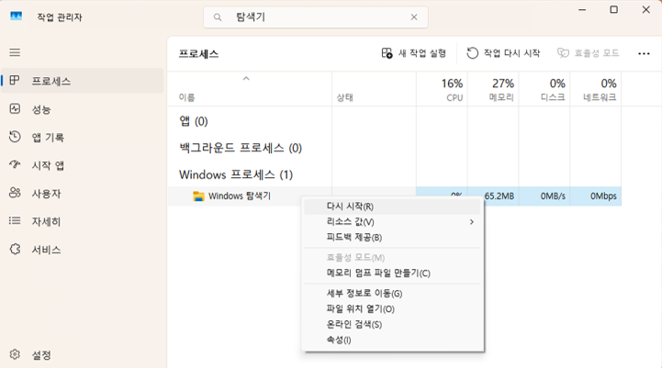
Task: Choose 온라인 검색(S) menu item
Action: [x=392, y=325]
